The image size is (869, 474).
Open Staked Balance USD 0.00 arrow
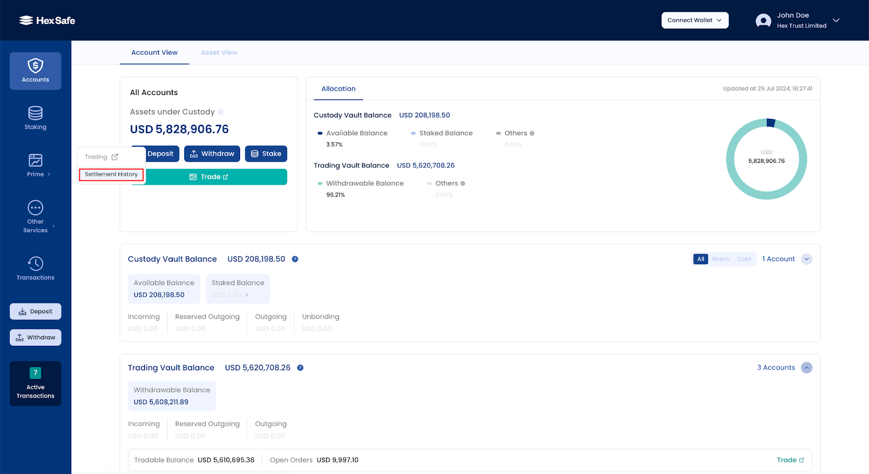247,295
